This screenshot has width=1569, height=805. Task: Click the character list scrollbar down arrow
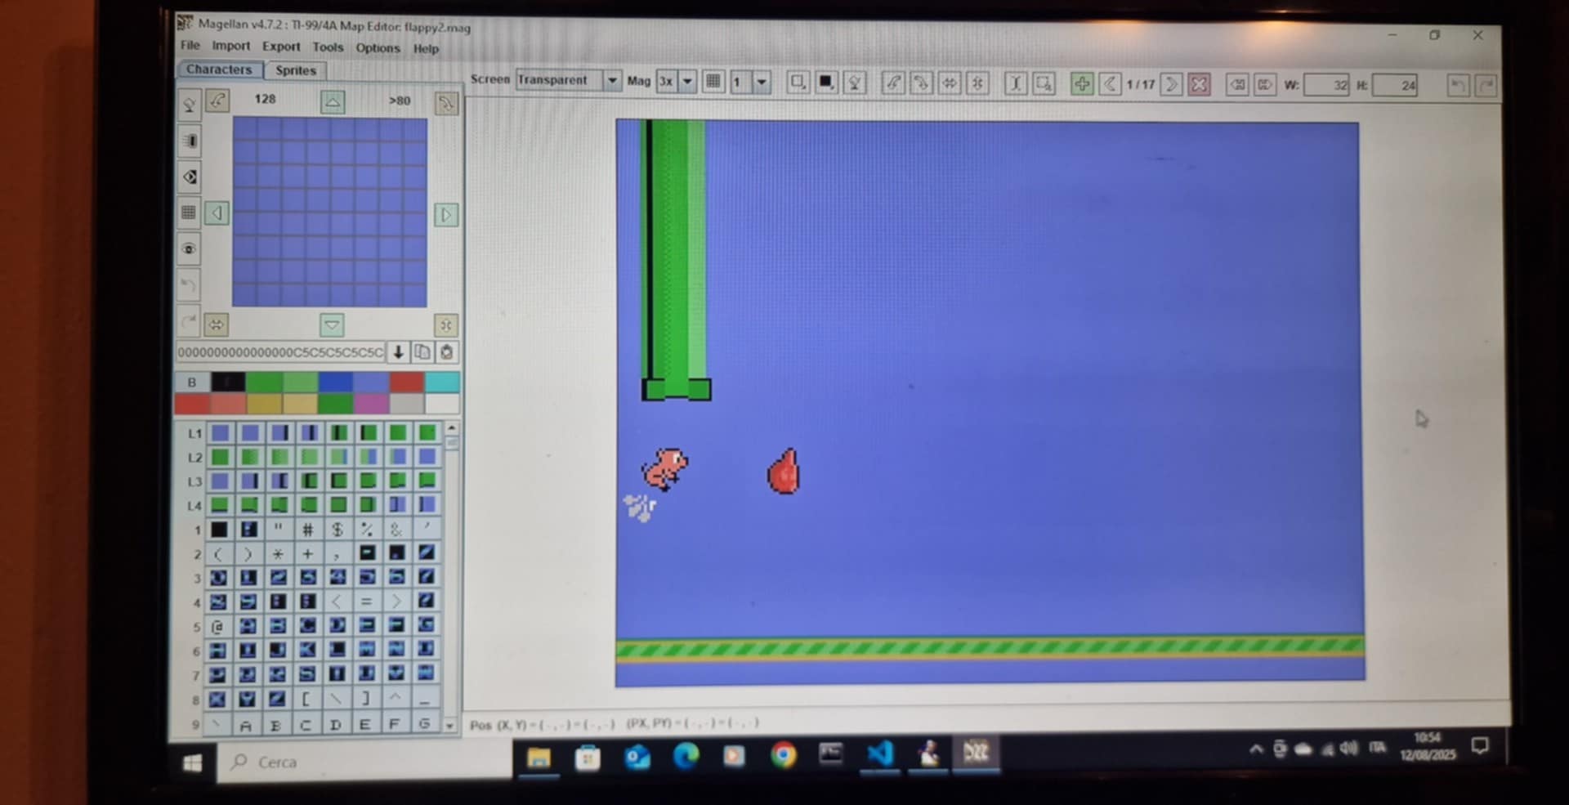point(449,725)
